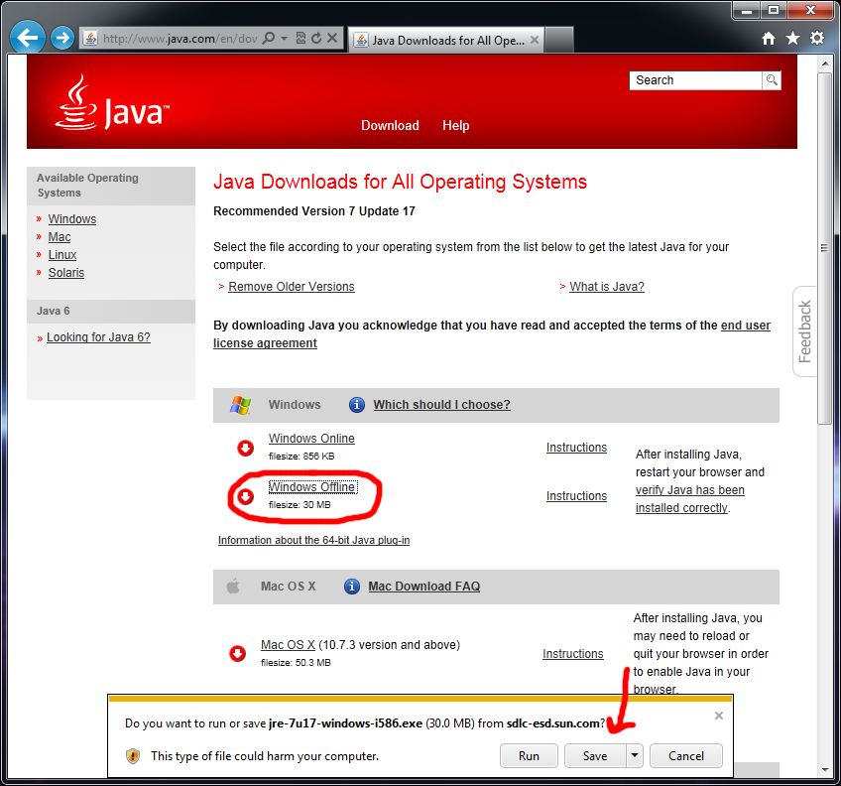This screenshot has width=841, height=786.
Task: Open the Tools gear menu
Action: (817, 38)
